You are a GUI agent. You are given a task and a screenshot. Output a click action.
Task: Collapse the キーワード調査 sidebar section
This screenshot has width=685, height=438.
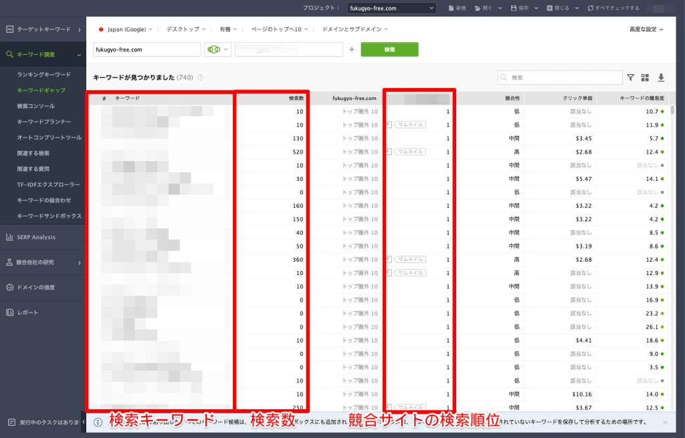pyautogui.click(x=79, y=55)
